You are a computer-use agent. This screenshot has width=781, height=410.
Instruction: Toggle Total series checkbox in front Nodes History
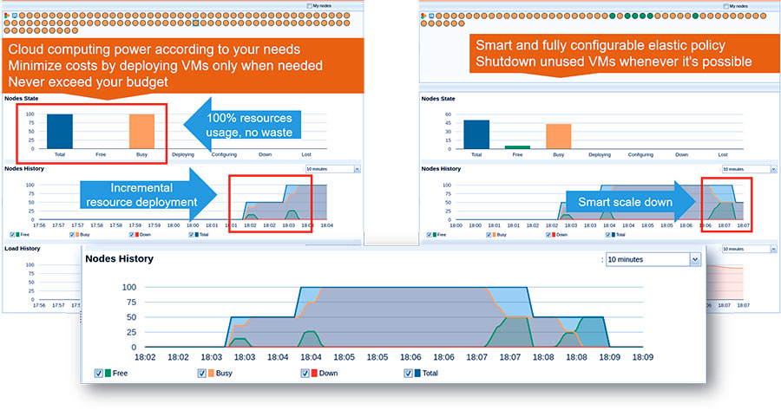(x=408, y=374)
